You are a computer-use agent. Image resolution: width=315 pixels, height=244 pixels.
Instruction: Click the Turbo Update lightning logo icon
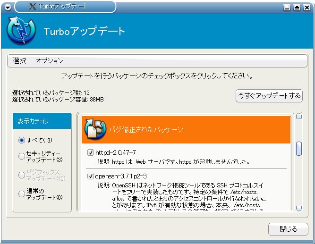coord(21,30)
